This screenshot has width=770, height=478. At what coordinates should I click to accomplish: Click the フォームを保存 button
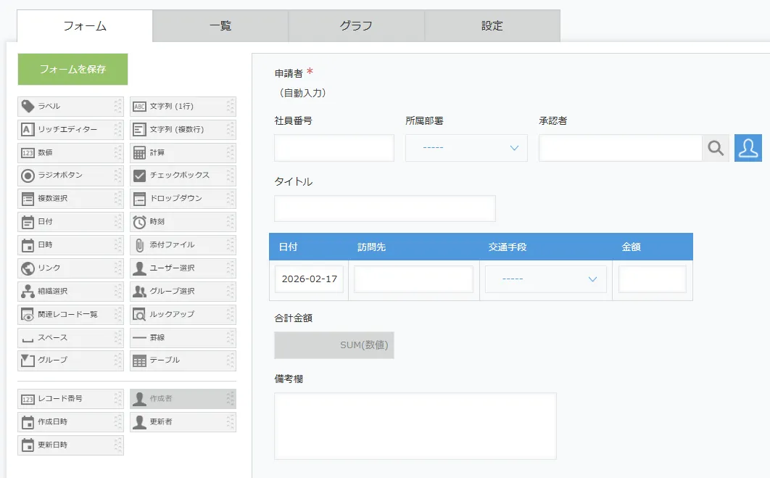coord(73,70)
